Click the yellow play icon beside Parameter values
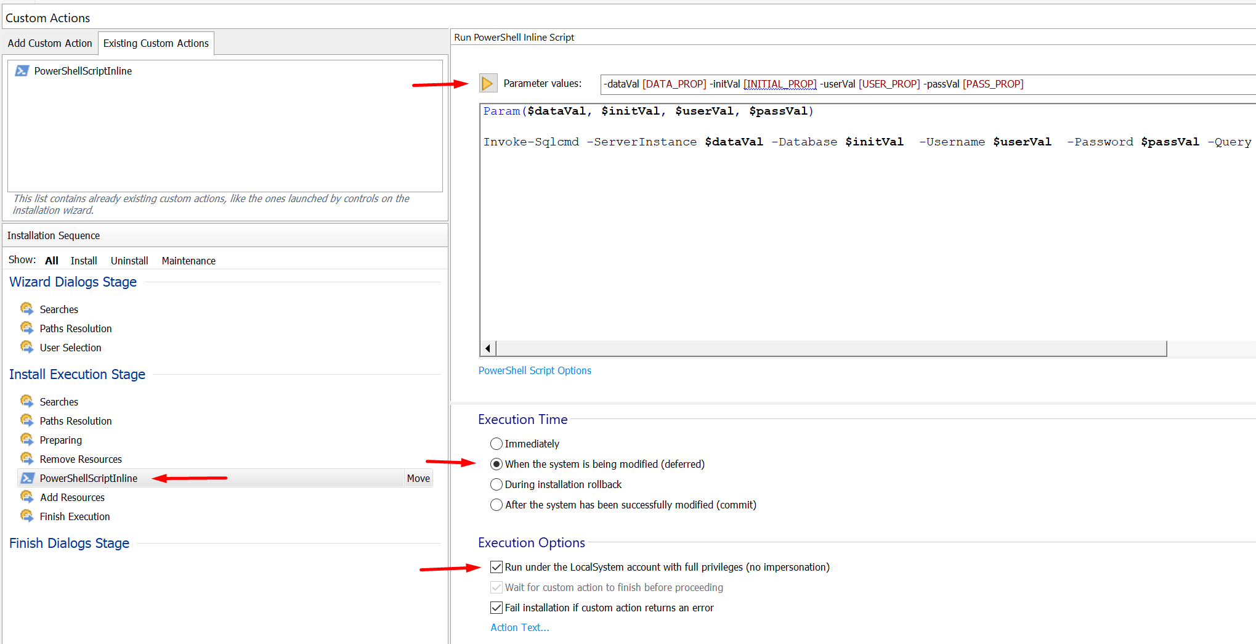Image resolution: width=1256 pixels, height=644 pixels. coord(487,83)
